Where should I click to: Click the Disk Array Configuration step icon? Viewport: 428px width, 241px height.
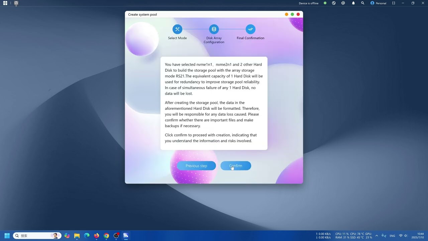coord(214,29)
